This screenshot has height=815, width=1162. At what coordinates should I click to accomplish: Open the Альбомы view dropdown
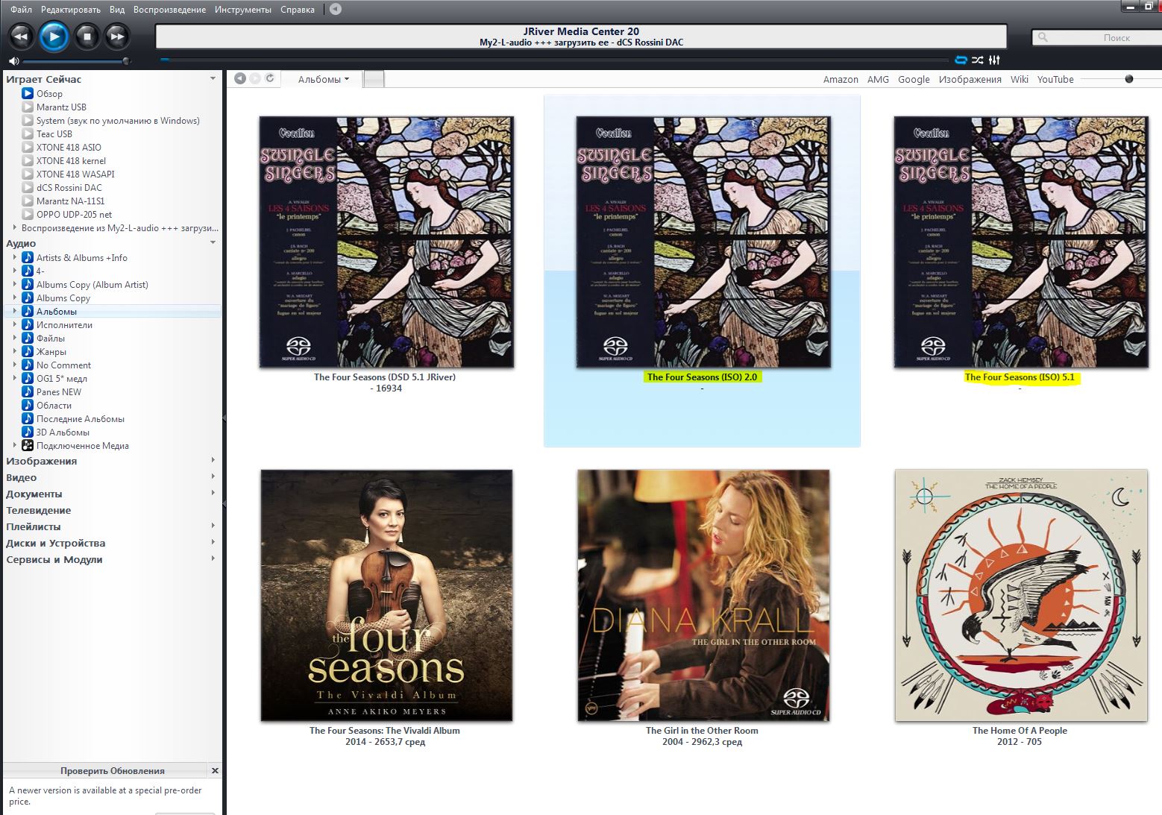pyautogui.click(x=323, y=79)
